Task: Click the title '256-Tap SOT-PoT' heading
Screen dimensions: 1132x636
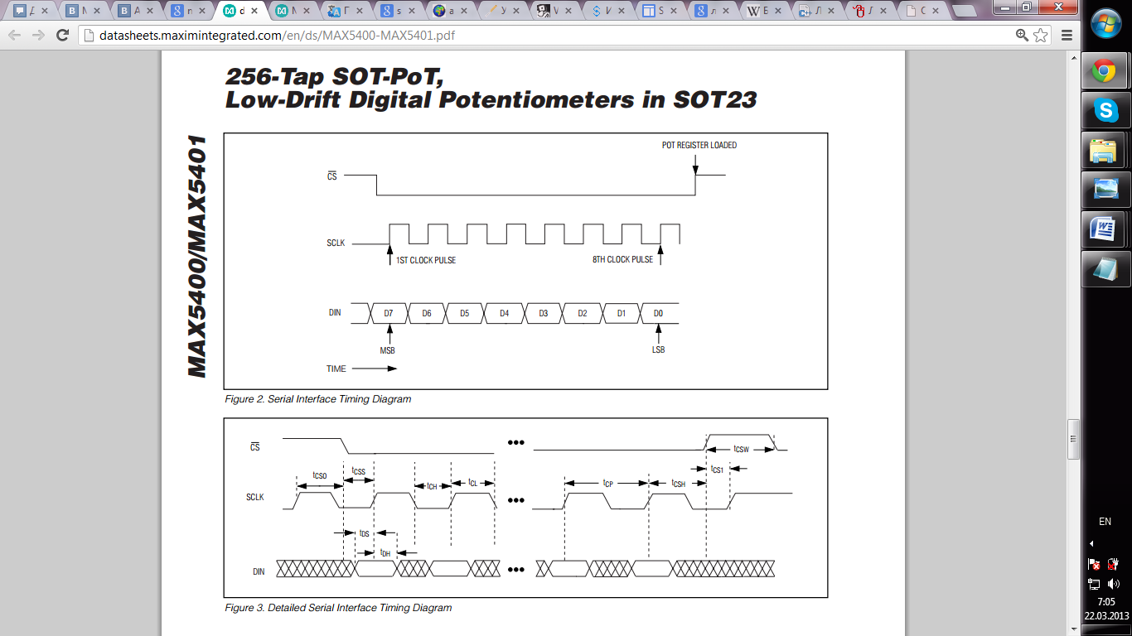Action: 336,76
